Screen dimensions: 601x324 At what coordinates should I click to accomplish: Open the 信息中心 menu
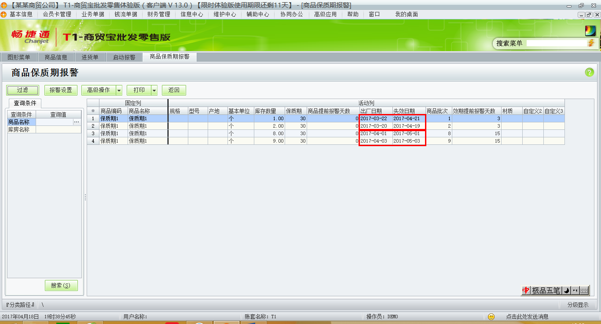click(x=192, y=14)
